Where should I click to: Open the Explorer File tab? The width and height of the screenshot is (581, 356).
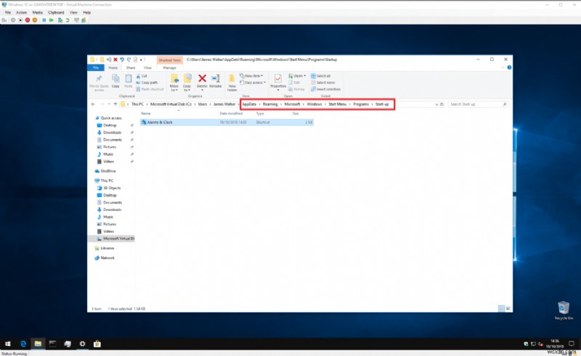[96, 67]
